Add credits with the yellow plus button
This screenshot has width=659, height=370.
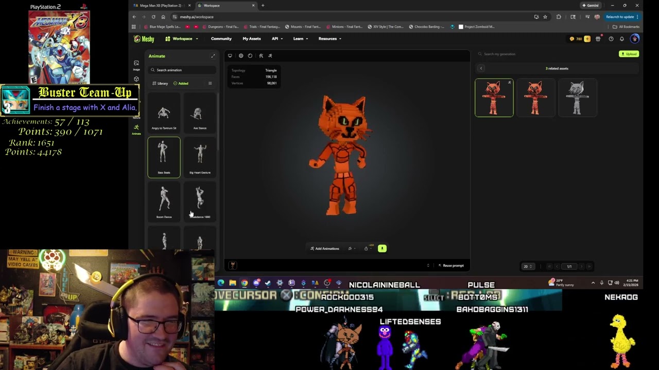[587, 39]
